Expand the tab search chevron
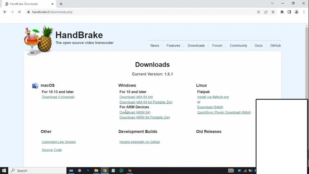Screen dimensions: 309x174 (x=272, y=3)
